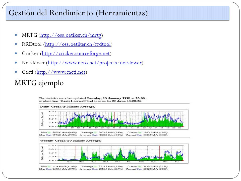Click the 'RRDtool' bullet label
This screenshot has height=181, width=241.
click(32, 44)
